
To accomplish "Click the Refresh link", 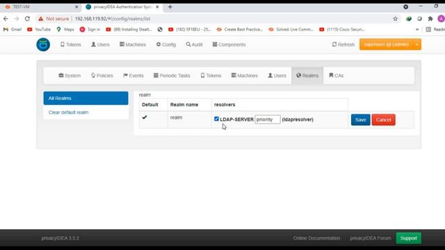I will pos(343,44).
